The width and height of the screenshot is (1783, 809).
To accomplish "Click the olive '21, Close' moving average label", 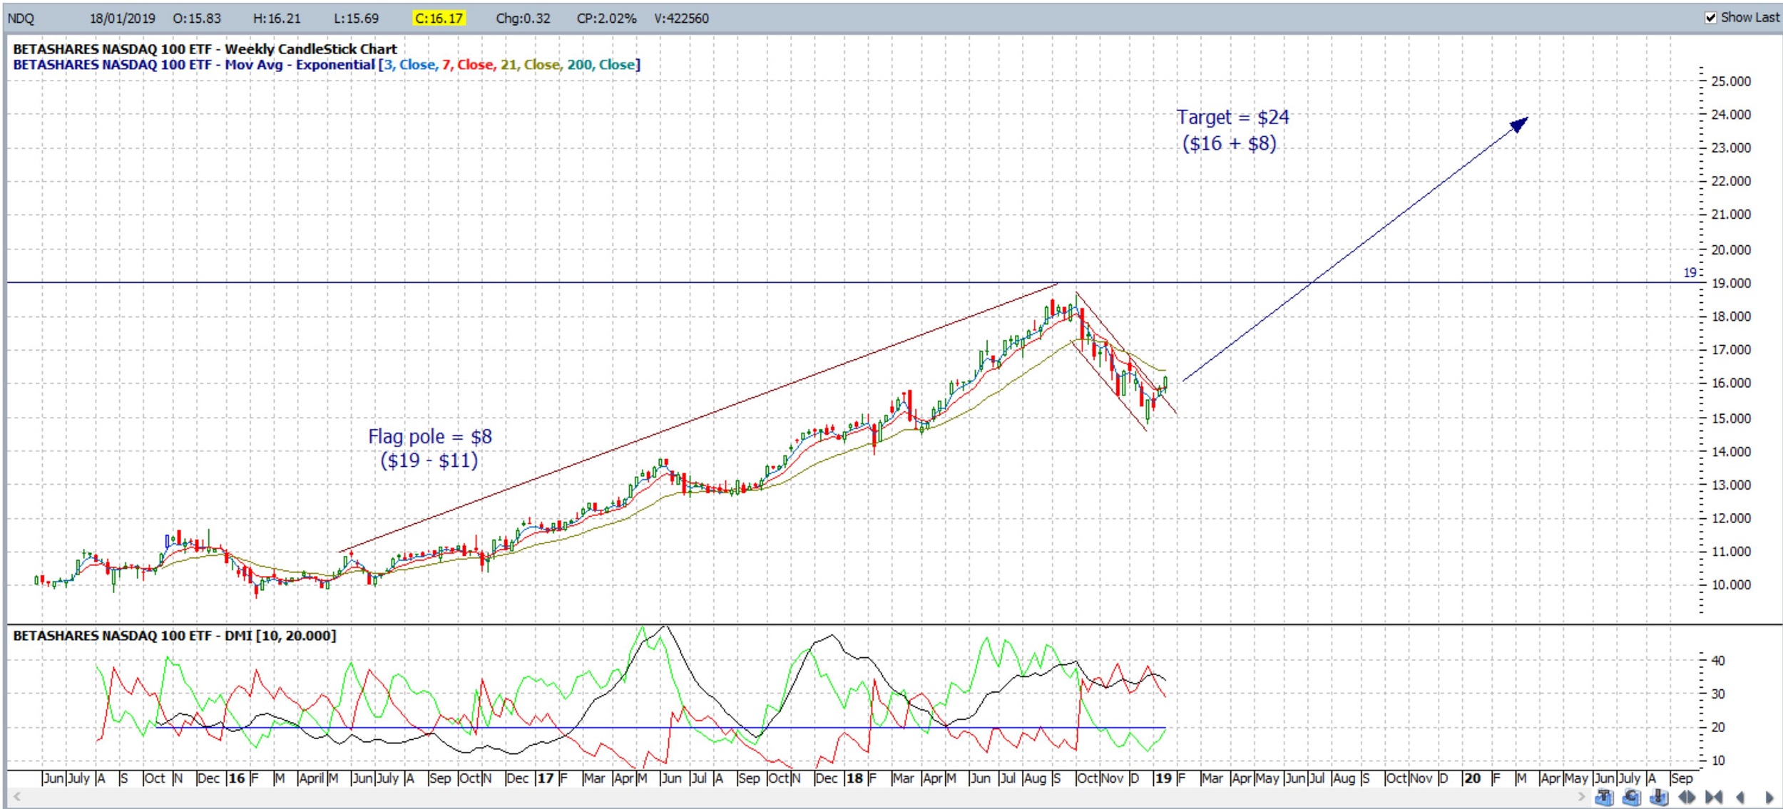I will 531,65.
